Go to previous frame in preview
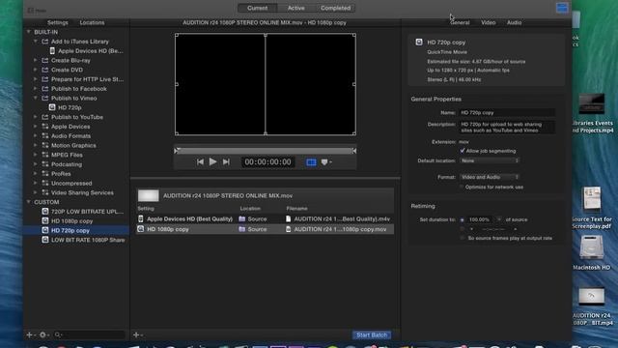The width and height of the screenshot is (618, 348). coord(200,161)
